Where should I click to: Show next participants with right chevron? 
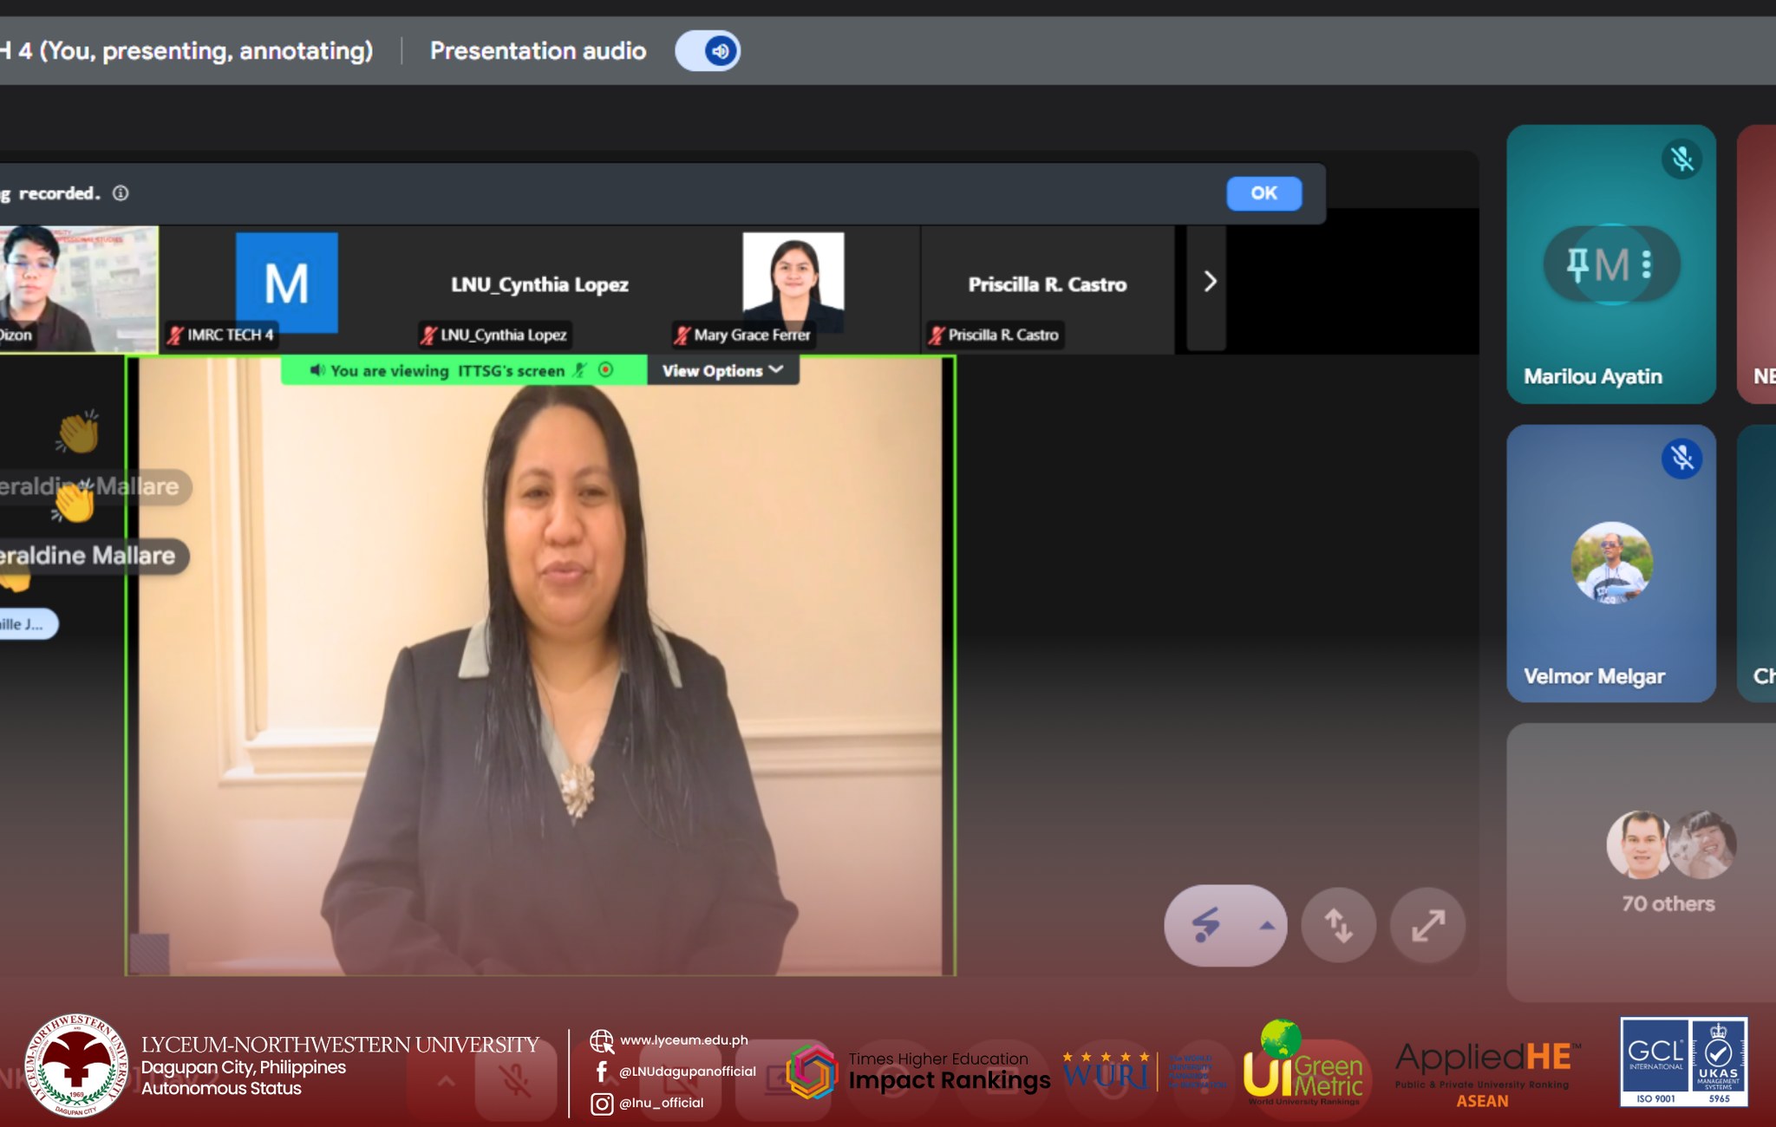click(1209, 282)
